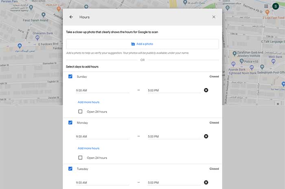285x189 pixels.
Task: Uncheck the Sunday checkbox
Action: click(x=70, y=77)
